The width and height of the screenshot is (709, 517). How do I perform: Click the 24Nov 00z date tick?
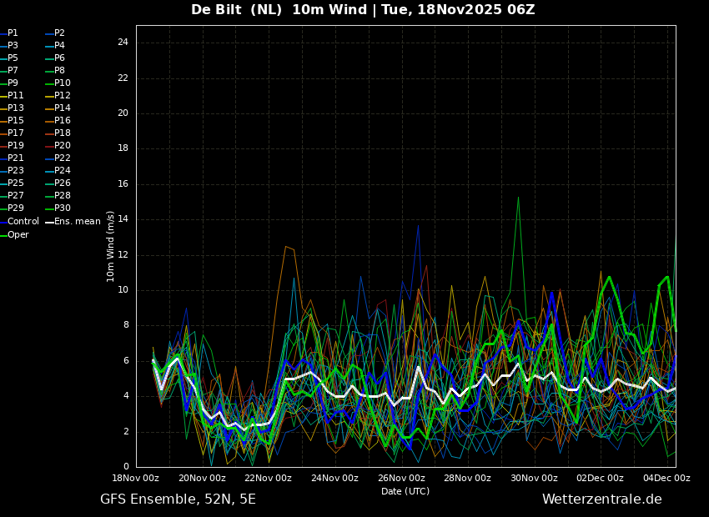point(334,479)
